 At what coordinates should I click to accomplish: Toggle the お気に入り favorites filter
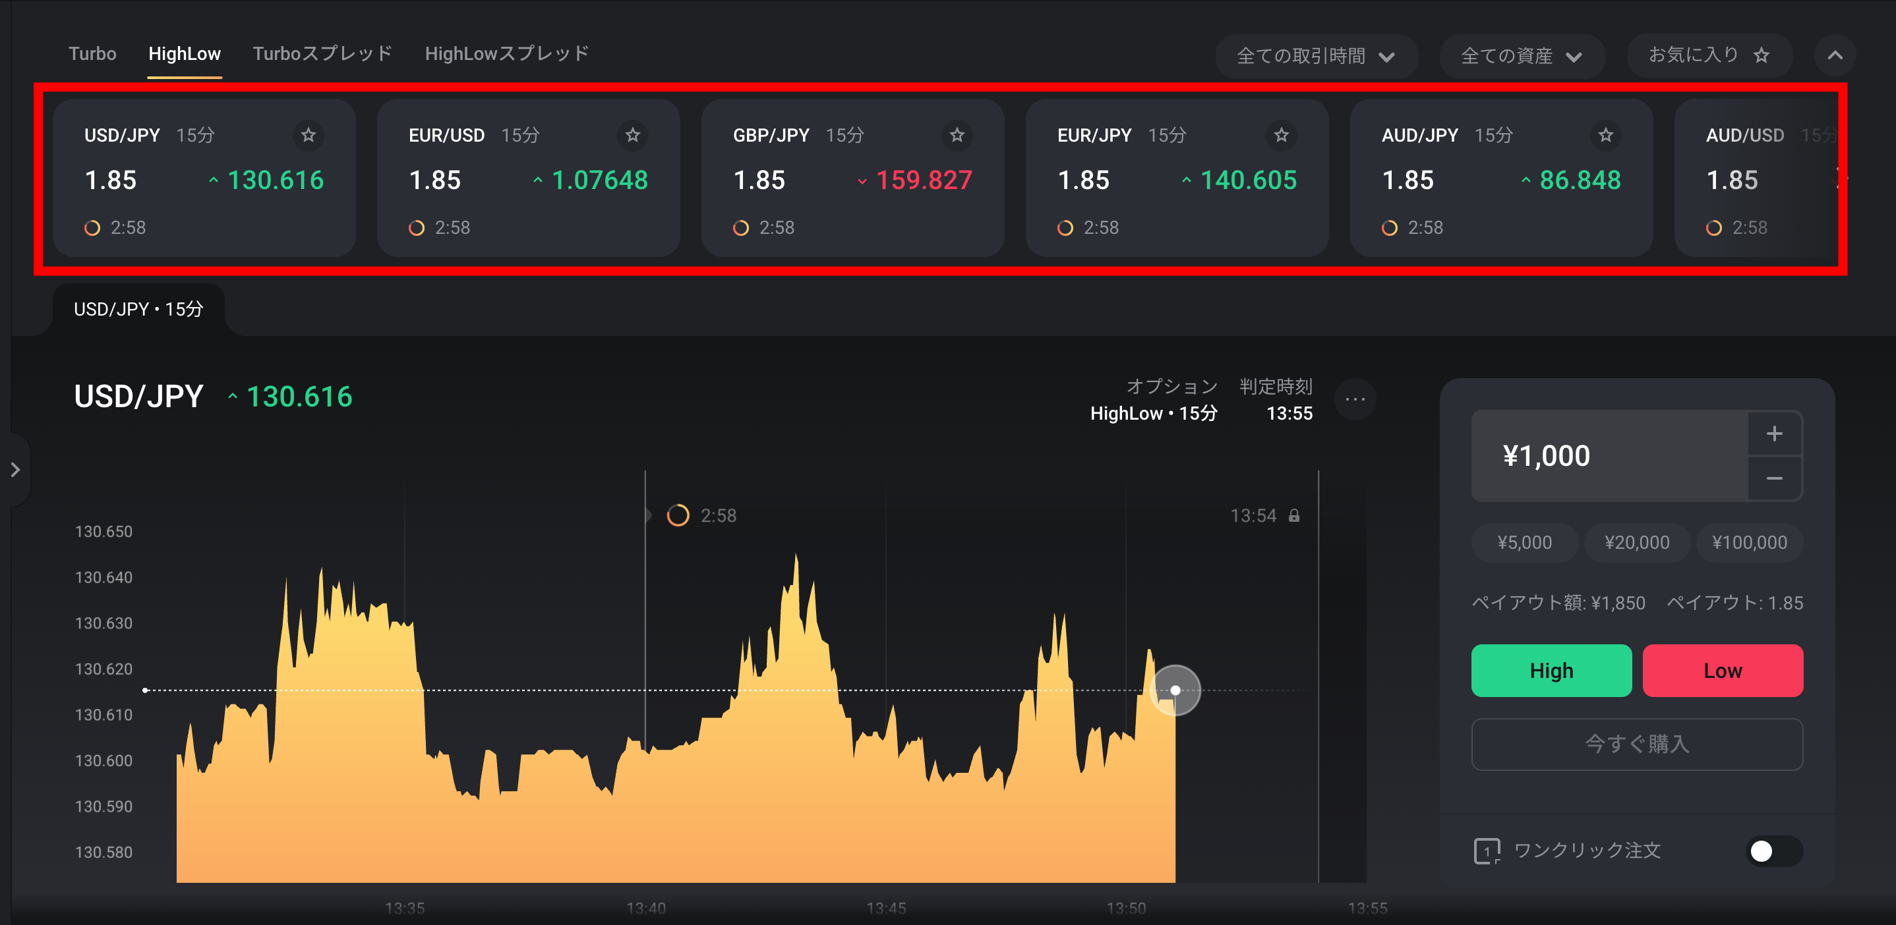click(1709, 55)
